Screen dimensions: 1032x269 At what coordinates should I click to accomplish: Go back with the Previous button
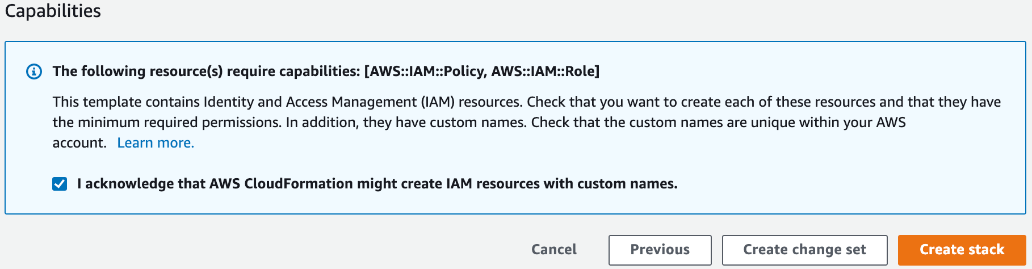pos(660,250)
